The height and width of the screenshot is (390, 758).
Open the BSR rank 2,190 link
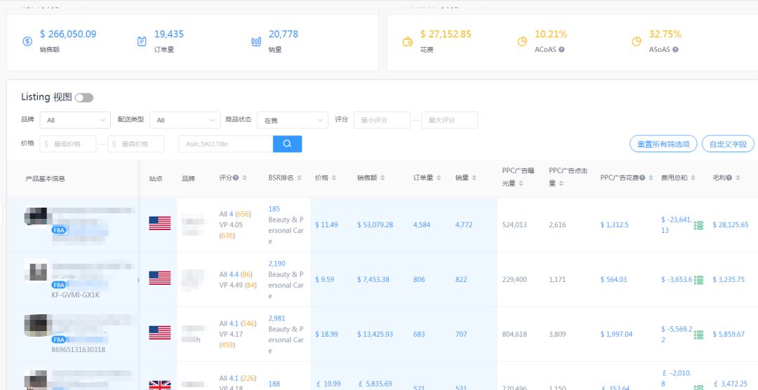277,264
